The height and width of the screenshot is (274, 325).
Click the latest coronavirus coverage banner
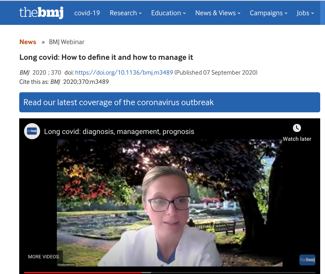coord(170,102)
